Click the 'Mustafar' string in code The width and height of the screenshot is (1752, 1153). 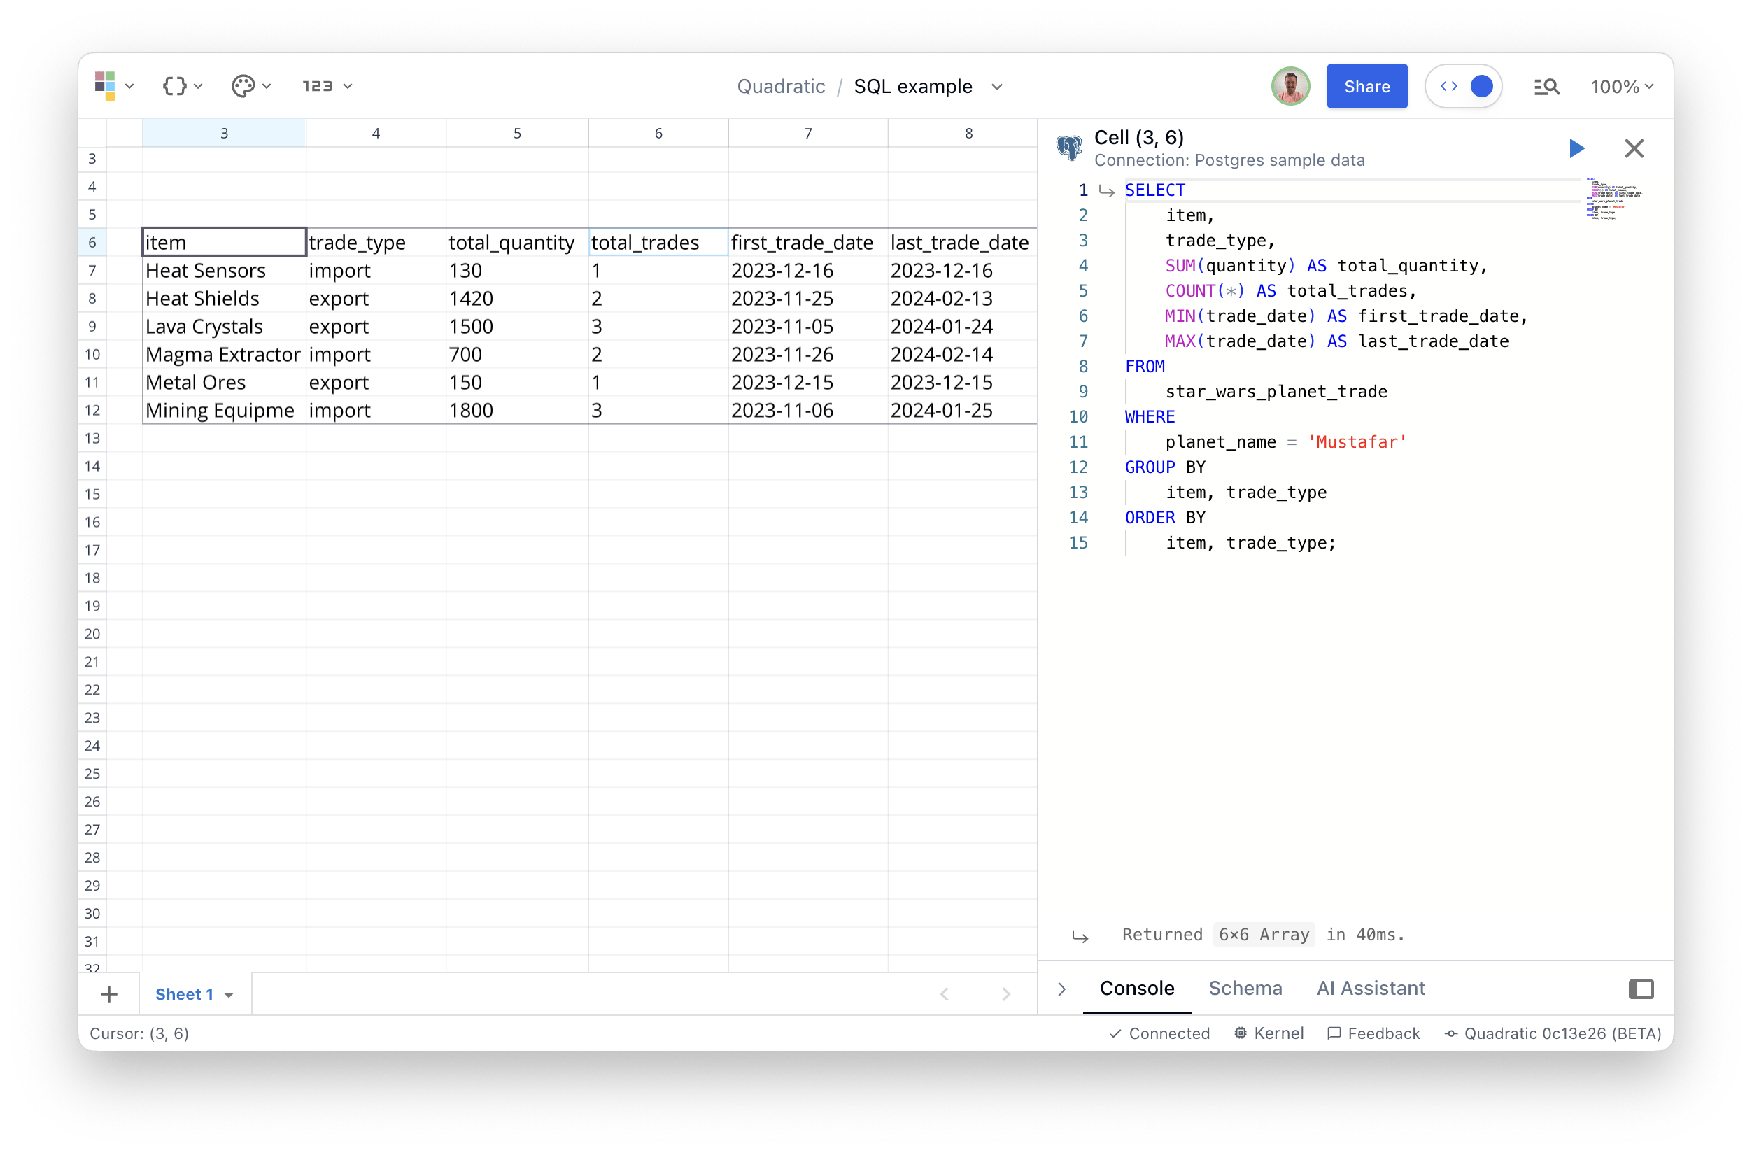pos(1357,441)
